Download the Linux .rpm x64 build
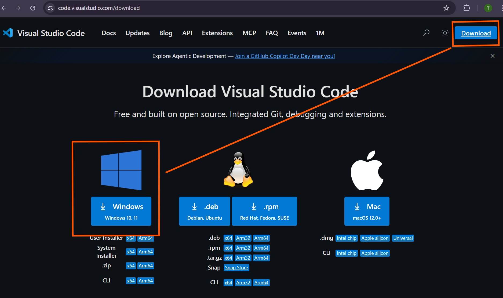This screenshot has width=503, height=298. pyautogui.click(x=228, y=248)
